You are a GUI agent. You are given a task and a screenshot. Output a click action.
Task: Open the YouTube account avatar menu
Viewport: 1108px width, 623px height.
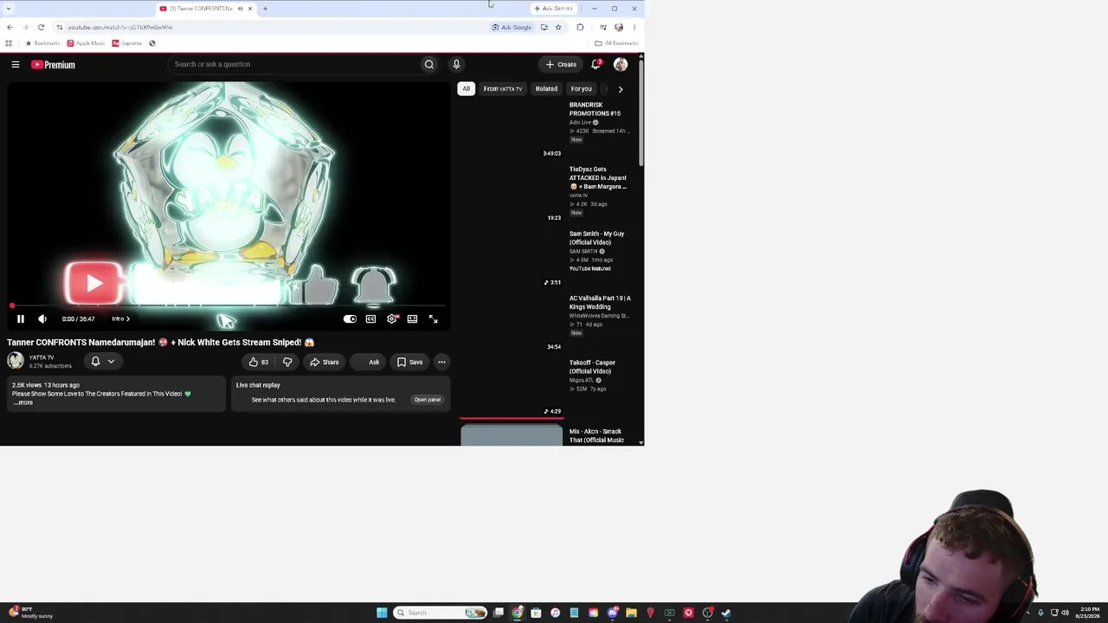[x=621, y=64]
